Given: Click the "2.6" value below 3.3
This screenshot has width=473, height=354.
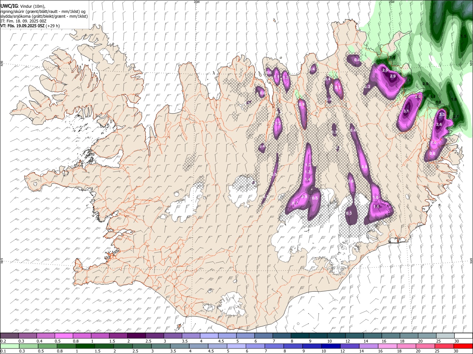Looking at the screenshot, I should pyautogui.click(x=439, y=125).
